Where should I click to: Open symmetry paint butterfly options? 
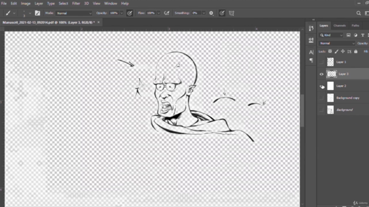(232, 13)
